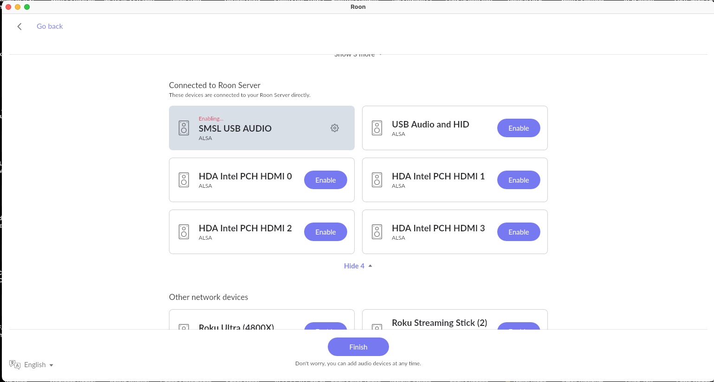Collapse the list with Hide 4

(358, 266)
